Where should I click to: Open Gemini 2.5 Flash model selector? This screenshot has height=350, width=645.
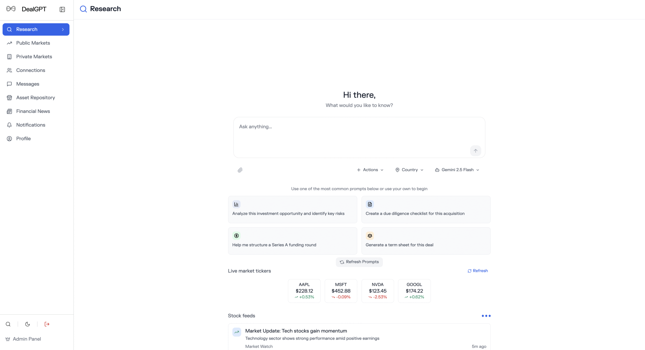pos(457,170)
